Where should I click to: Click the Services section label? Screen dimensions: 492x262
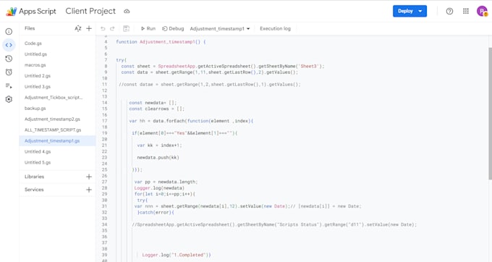[x=34, y=190]
